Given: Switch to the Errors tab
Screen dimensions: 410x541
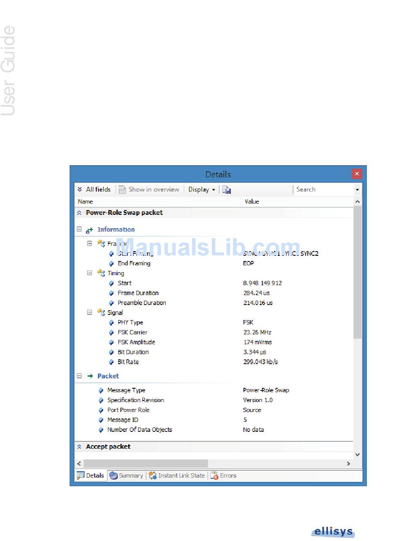Looking at the screenshot, I should pyautogui.click(x=224, y=475).
